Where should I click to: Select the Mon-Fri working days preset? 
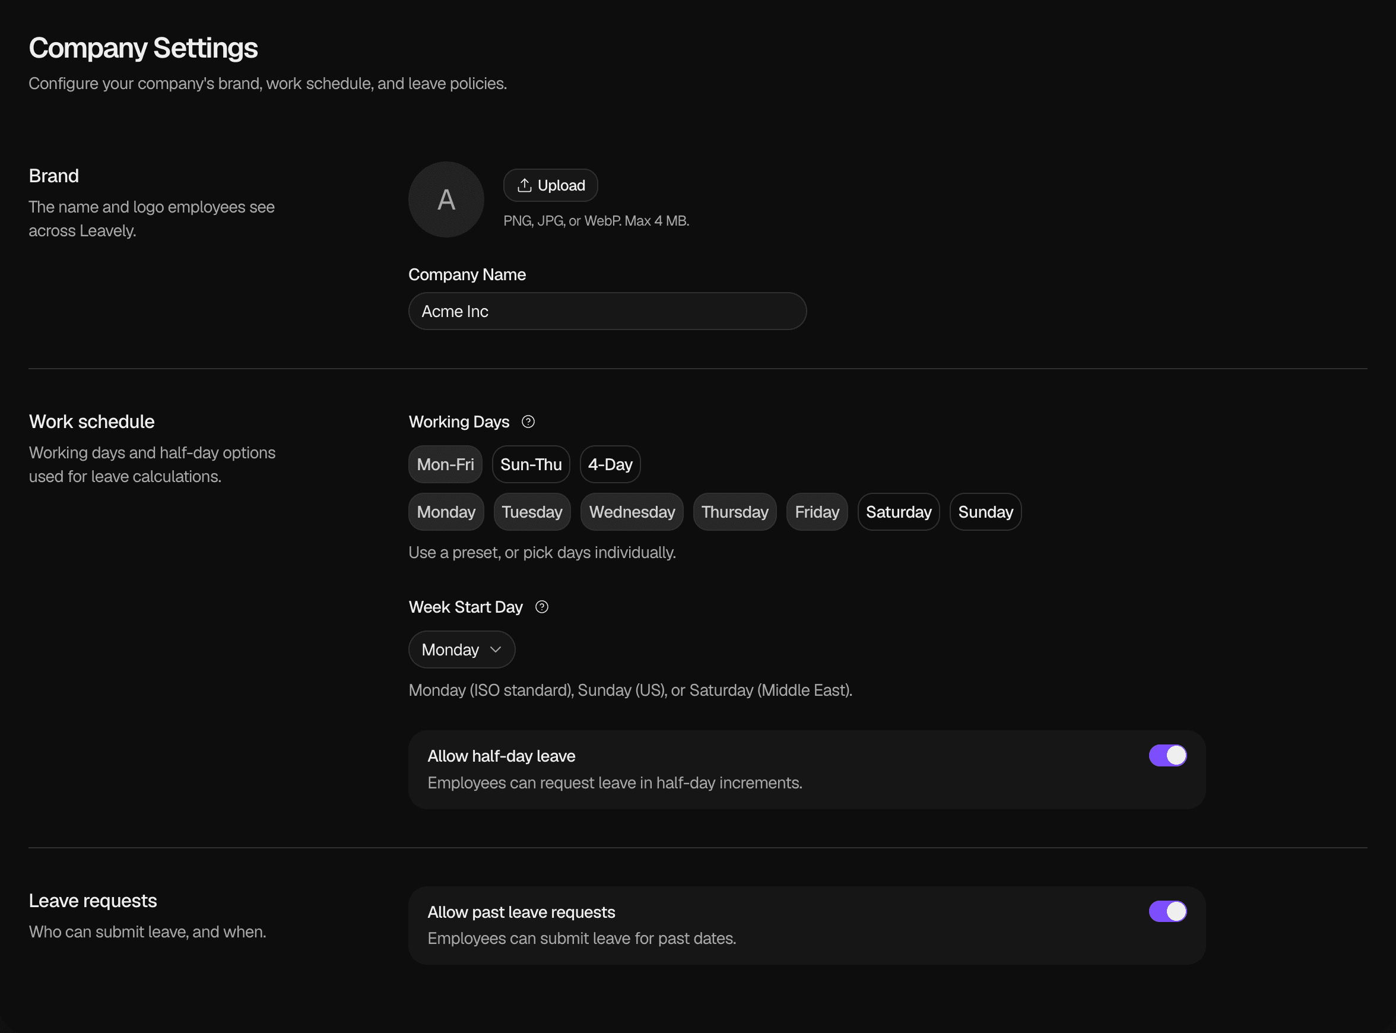point(446,465)
